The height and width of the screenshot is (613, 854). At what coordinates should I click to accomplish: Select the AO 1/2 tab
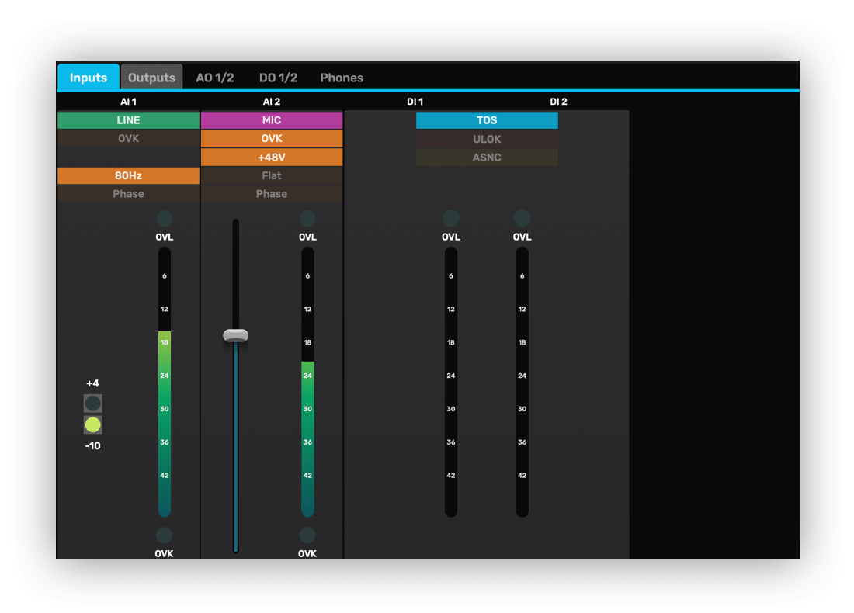[x=214, y=78]
